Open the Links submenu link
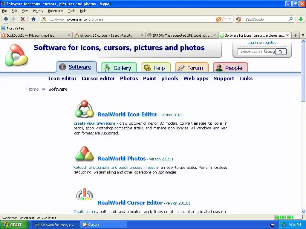 (x=246, y=78)
